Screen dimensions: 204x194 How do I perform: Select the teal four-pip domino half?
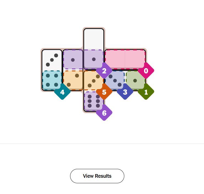[52, 80]
